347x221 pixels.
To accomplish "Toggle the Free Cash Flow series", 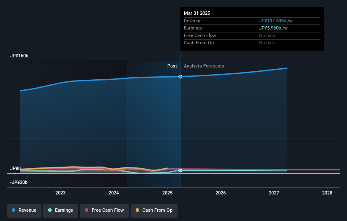I will tap(104, 210).
